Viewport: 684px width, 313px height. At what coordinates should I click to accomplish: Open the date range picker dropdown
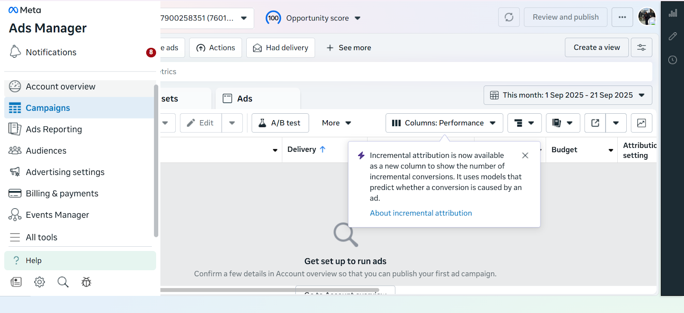pos(568,95)
